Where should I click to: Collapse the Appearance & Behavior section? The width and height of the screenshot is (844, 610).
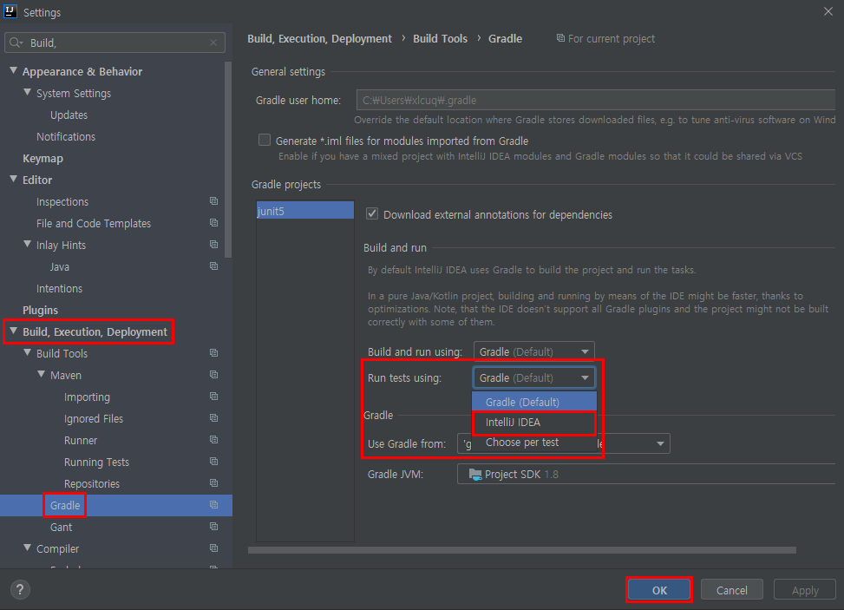(x=14, y=70)
